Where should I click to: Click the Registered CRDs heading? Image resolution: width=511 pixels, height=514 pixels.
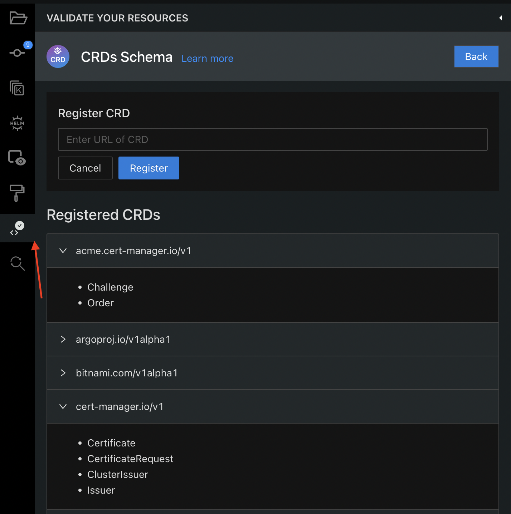point(103,215)
